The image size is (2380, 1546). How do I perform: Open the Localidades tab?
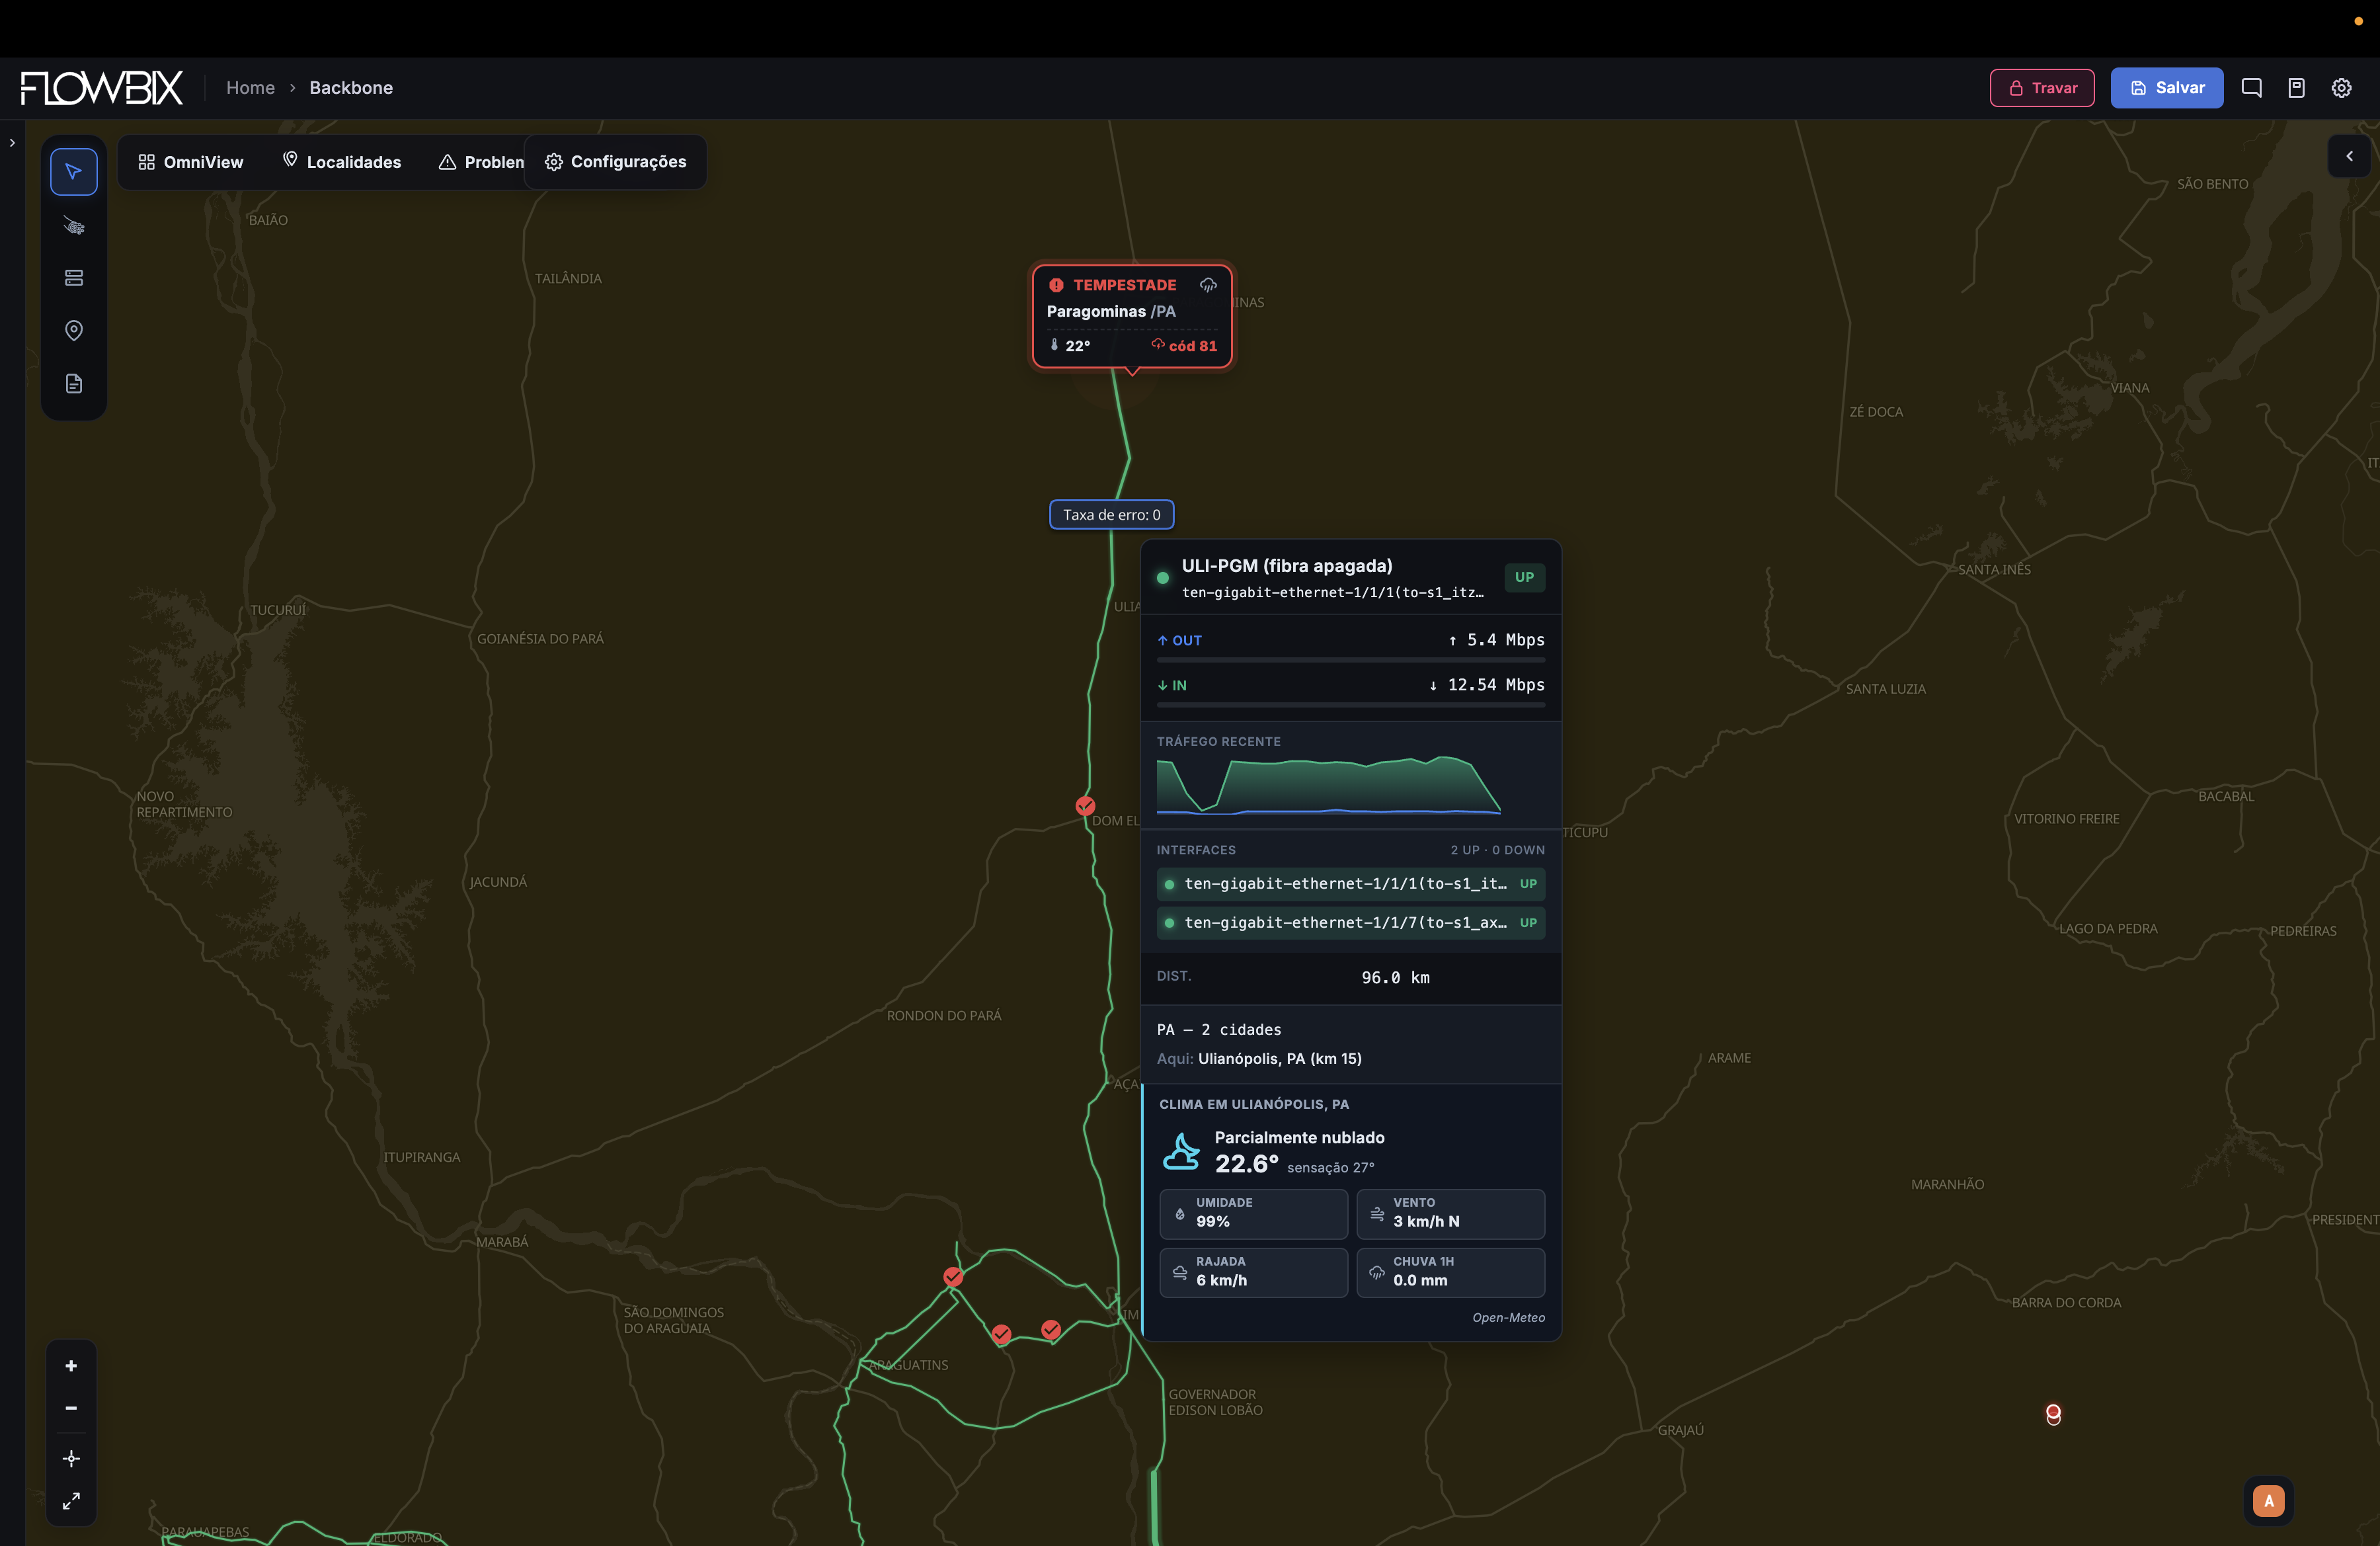[342, 162]
